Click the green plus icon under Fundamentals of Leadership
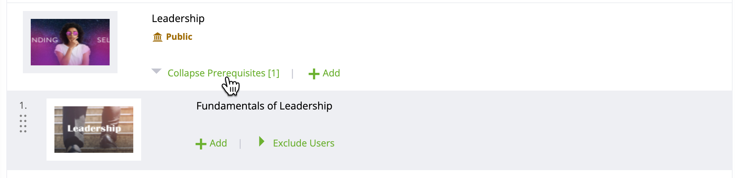Viewport: 735px width, 178px height. click(x=201, y=144)
